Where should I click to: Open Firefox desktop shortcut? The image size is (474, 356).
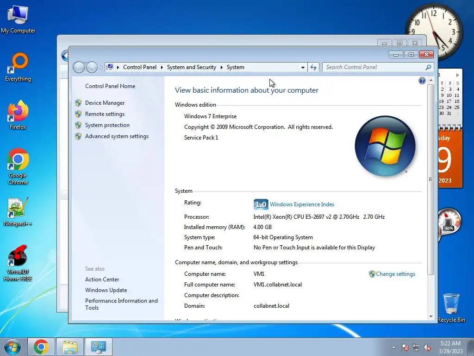18,115
